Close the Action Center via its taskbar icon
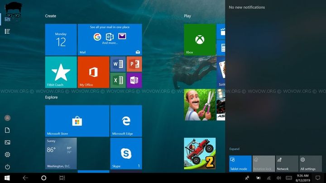 tap(318, 178)
